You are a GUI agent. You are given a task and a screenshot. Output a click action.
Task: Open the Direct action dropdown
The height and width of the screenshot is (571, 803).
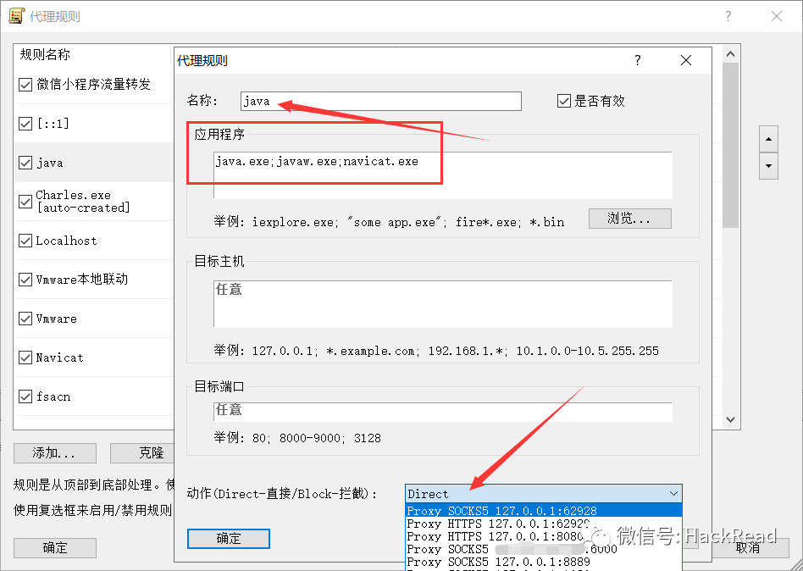(543, 494)
